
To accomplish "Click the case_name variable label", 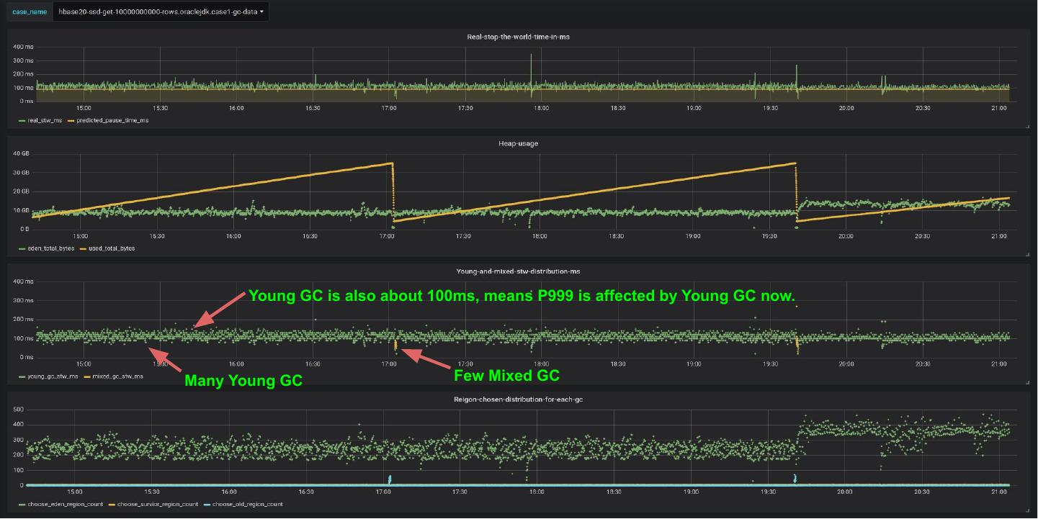I will [x=30, y=12].
